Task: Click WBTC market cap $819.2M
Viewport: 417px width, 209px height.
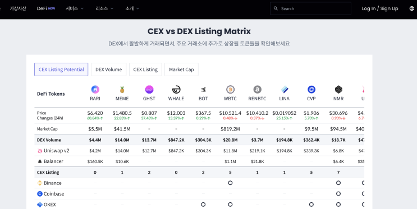Action: pos(230,129)
